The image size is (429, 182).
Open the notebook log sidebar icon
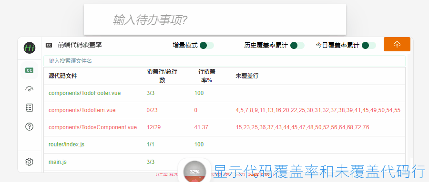coord(29,107)
